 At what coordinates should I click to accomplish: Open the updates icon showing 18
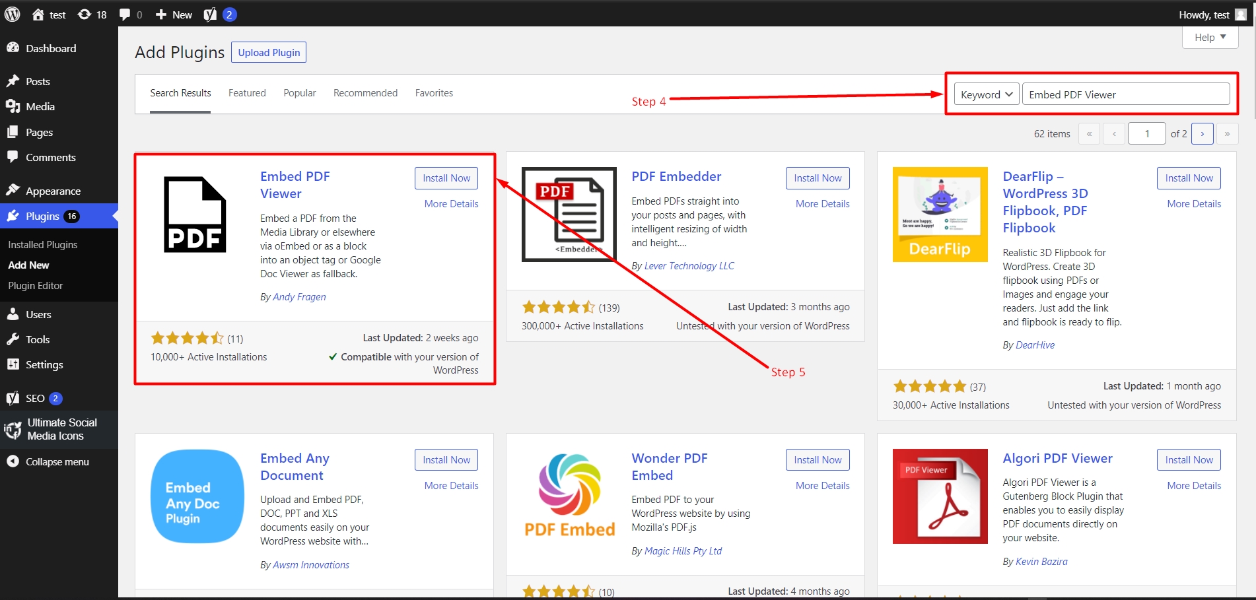92,15
